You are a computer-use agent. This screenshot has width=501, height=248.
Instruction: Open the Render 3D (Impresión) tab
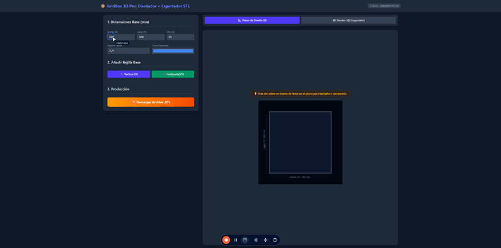(348, 20)
